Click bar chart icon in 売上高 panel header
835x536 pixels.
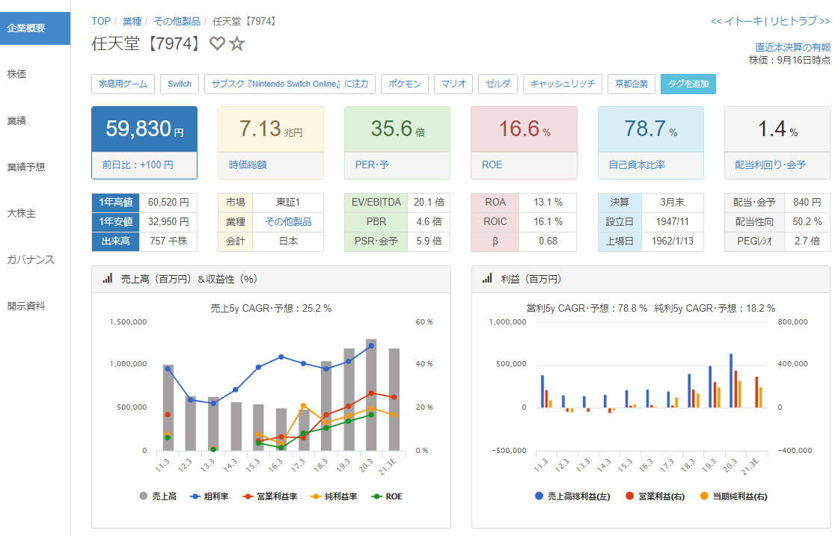pyautogui.click(x=107, y=279)
